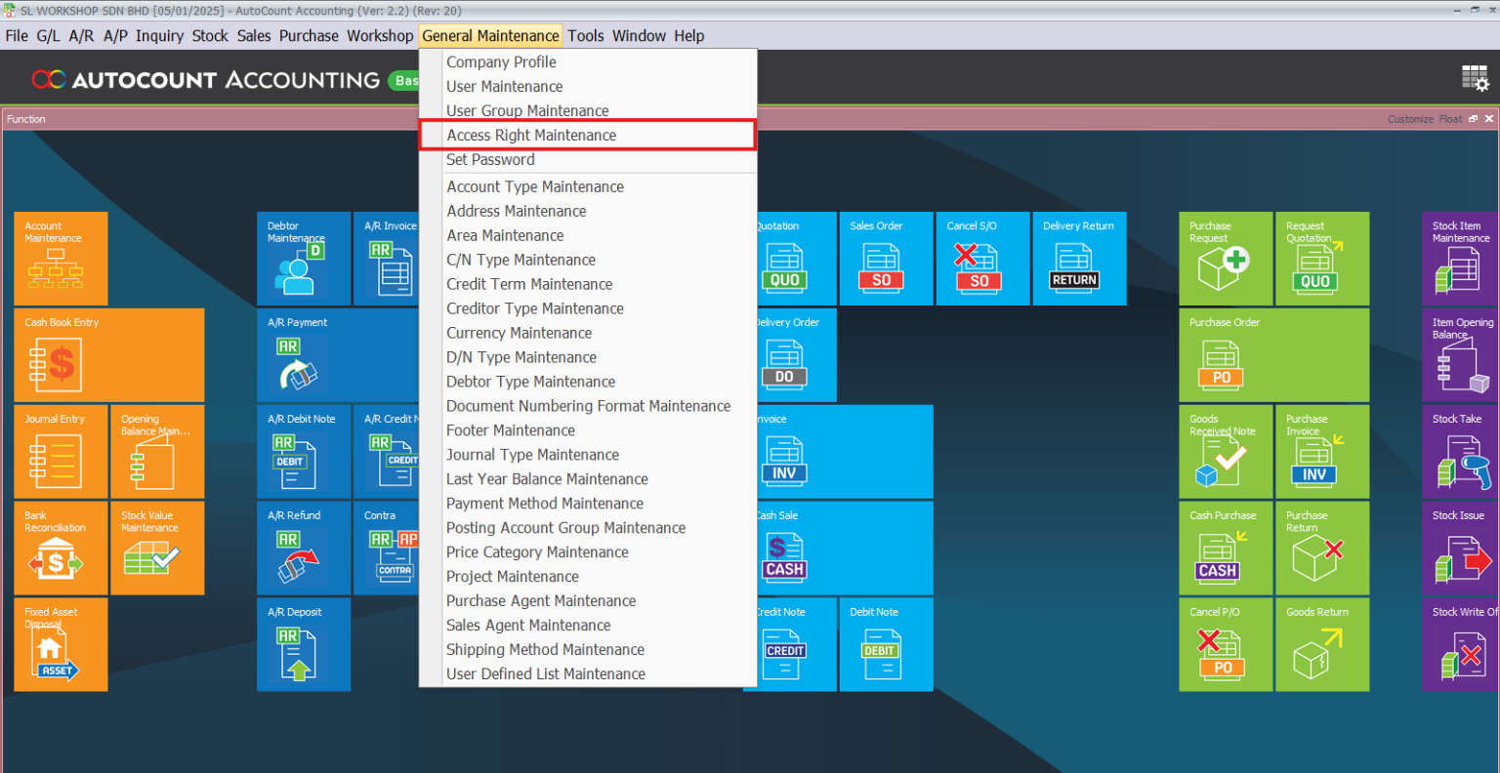Open the A/R Refund tile
Screen dimensions: 1500x773
click(x=304, y=549)
